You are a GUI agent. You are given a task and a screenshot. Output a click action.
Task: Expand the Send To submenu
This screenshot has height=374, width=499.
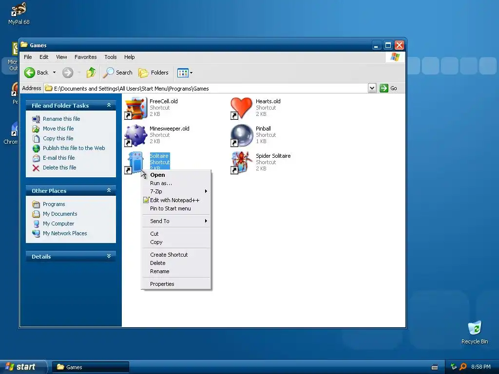tap(176, 221)
